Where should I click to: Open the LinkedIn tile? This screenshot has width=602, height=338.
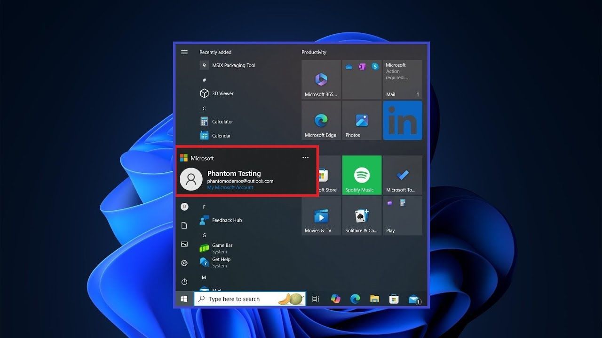403,120
